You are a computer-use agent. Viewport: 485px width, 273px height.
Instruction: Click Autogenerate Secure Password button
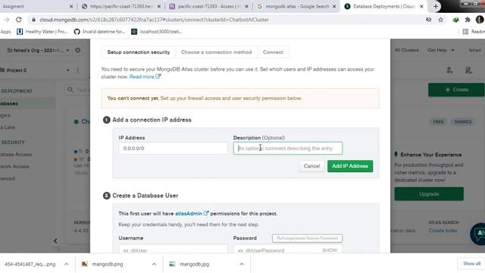click(307, 238)
